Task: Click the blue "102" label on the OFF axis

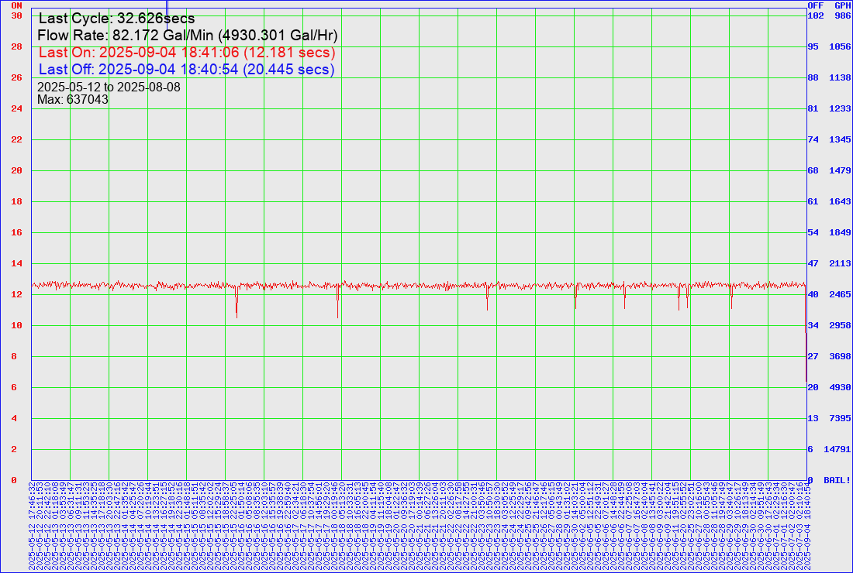Action: pyautogui.click(x=816, y=15)
